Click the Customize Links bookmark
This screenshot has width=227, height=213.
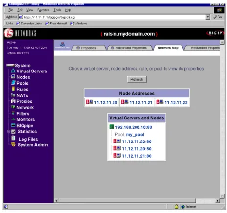pos(29,24)
